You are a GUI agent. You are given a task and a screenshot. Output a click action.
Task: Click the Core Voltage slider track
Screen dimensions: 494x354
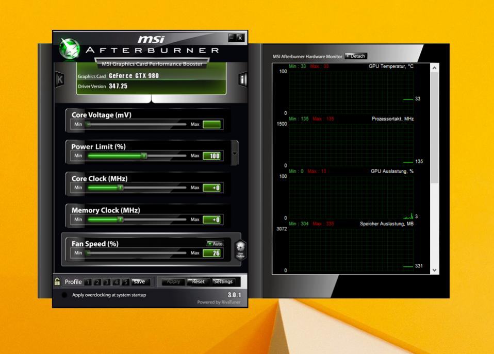[x=137, y=124]
